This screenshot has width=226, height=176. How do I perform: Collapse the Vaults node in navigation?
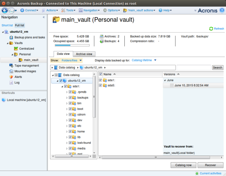(8, 43)
